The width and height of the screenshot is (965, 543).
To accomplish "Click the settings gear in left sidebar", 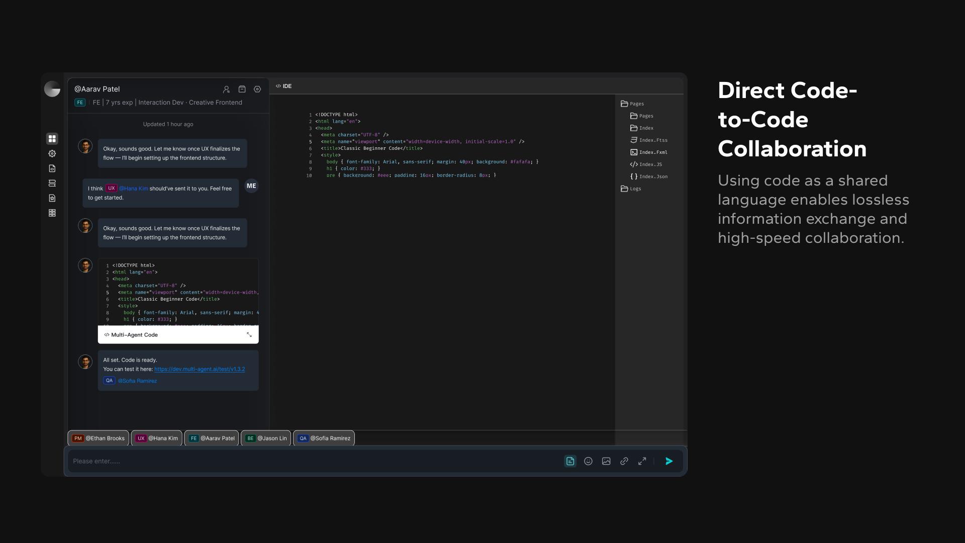I will pos(52,153).
